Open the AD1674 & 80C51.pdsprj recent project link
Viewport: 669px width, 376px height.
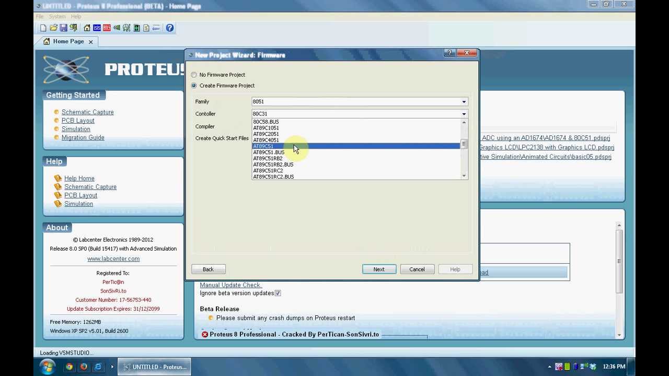[x=545, y=138]
